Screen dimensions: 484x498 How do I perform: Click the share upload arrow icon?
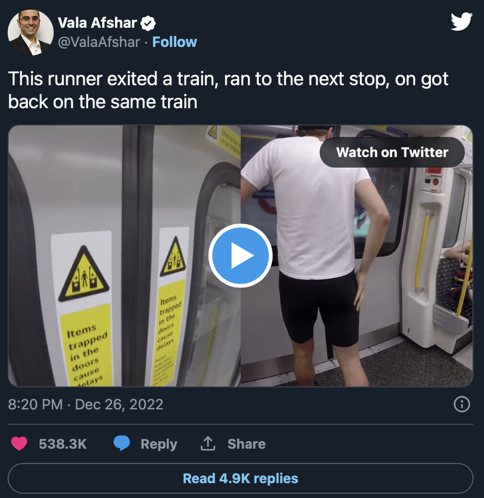coord(208,443)
